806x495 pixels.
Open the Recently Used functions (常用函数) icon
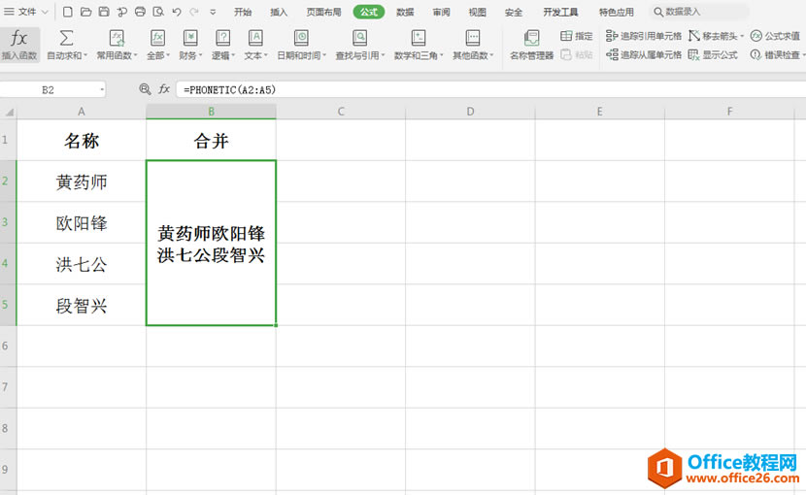pos(118,38)
